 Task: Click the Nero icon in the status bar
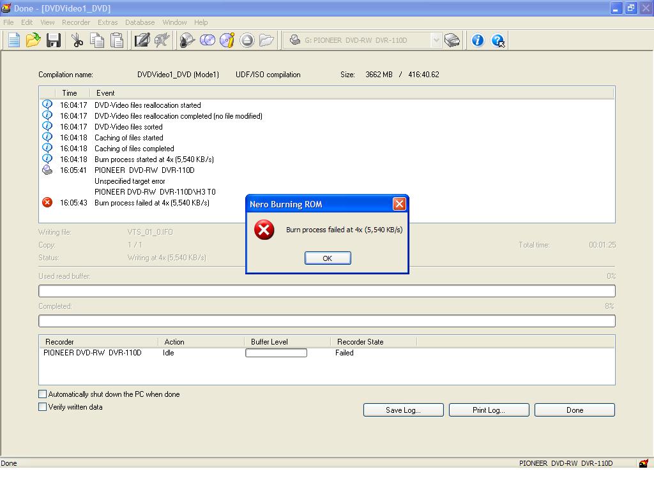coord(644,463)
